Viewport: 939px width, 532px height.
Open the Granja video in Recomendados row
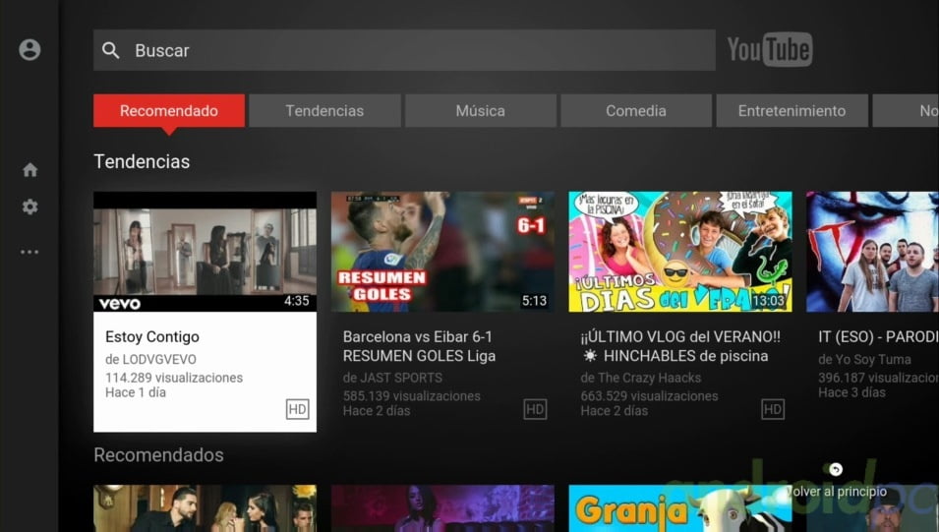680,508
